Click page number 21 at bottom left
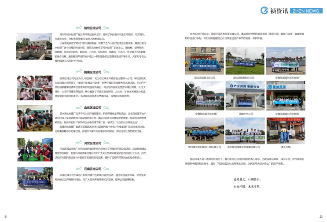The height and width of the screenshot is (222, 327). pos(6,217)
